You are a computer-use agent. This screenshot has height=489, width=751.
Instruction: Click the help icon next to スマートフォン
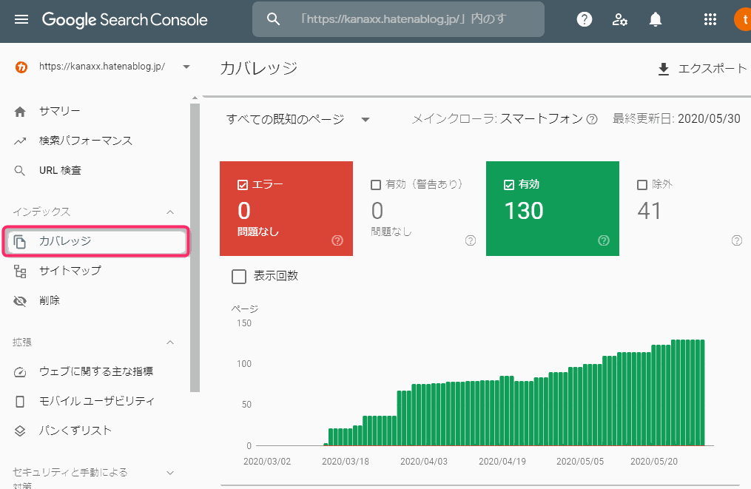(592, 119)
